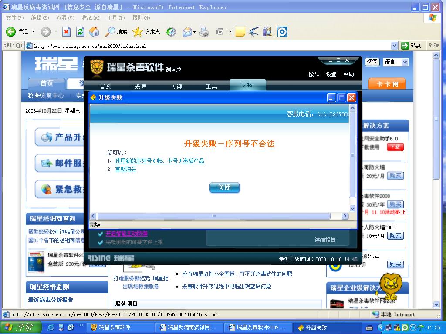446x334 pixels.
Task: Refresh the page using the green arrows icon
Action: pos(80,31)
